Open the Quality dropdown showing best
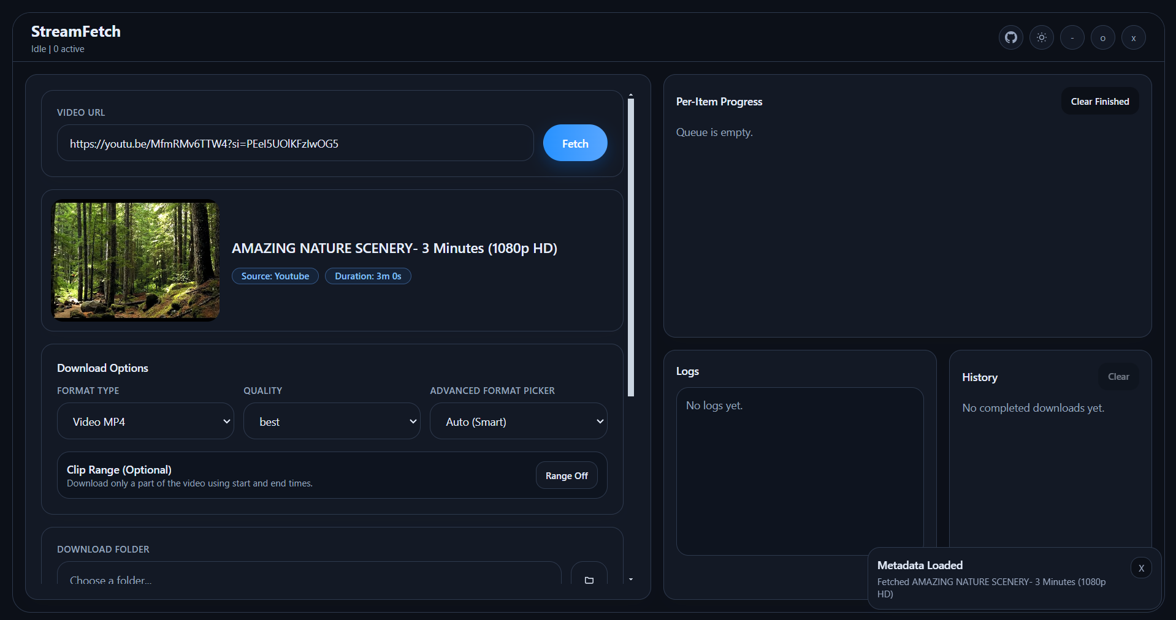This screenshot has height=620, width=1176. click(x=332, y=421)
